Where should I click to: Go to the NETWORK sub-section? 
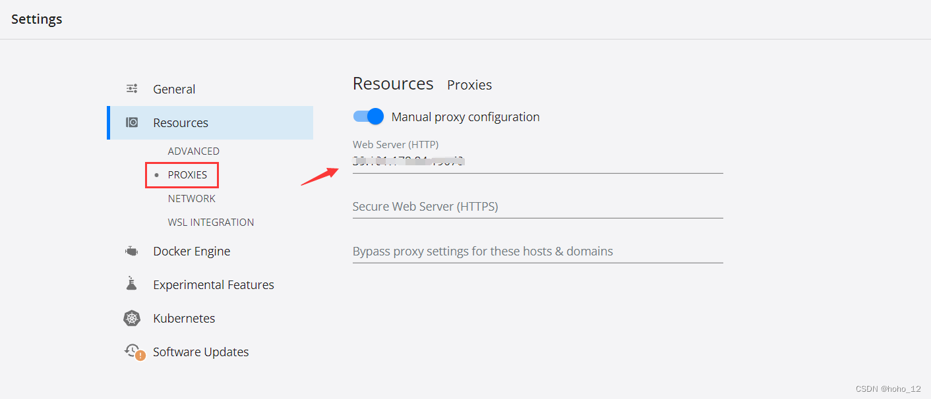191,199
